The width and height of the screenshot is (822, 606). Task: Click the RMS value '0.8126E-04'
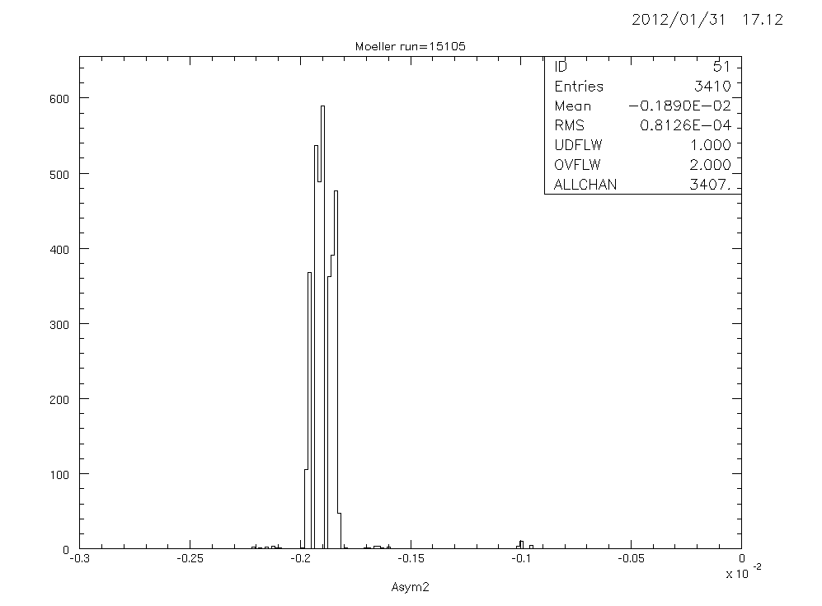tap(685, 126)
